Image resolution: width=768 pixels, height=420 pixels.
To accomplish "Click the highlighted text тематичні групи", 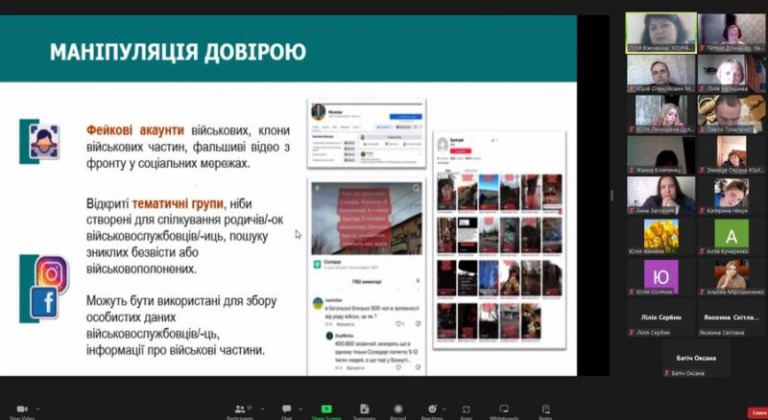I will click(x=178, y=203).
